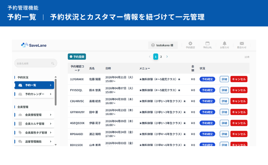Click the 追客管理機能 chat icon
268x165 pixels.
[x=20, y=141]
